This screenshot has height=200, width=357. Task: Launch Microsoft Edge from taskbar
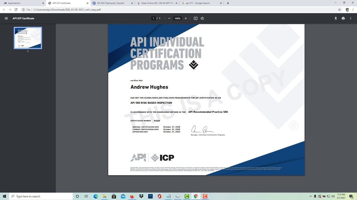(x=96, y=196)
